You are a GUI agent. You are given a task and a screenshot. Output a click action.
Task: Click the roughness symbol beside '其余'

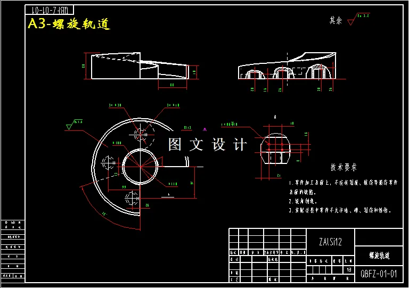tap(358, 19)
